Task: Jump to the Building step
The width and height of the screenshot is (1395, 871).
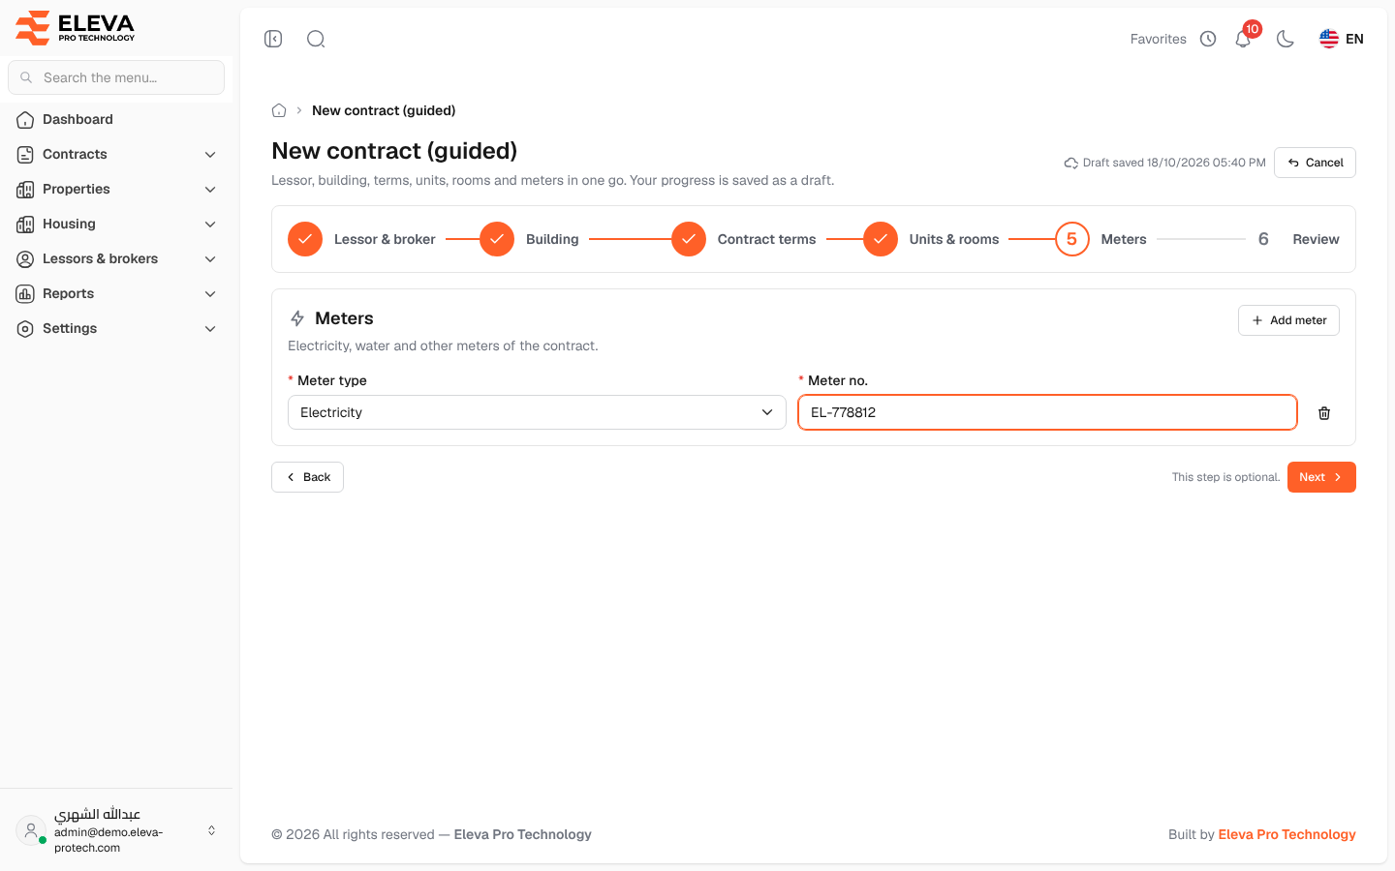Action: point(529,239)
